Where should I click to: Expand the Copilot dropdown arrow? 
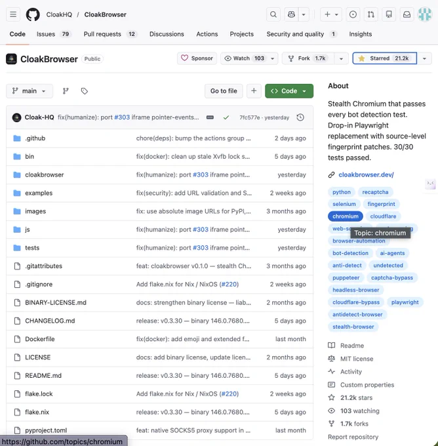[x=304, y=14]
